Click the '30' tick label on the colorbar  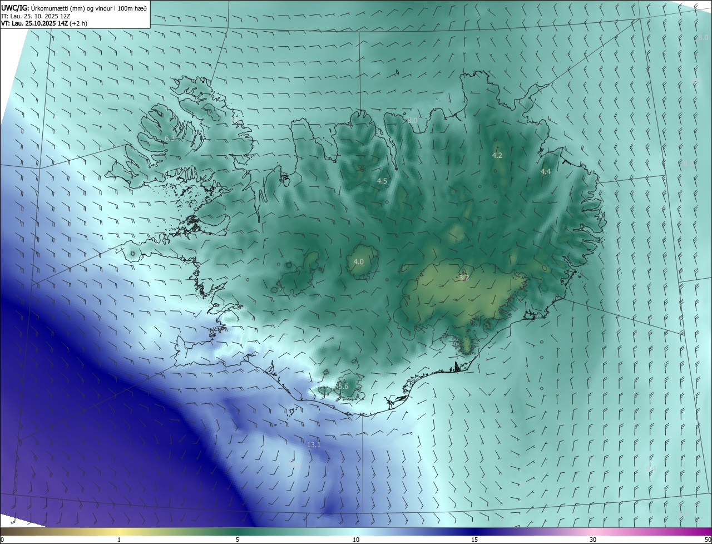593,540
